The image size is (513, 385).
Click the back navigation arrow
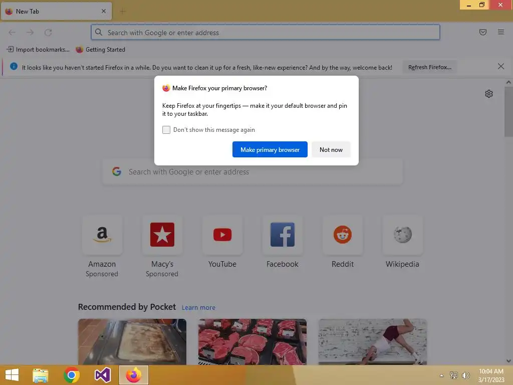click(12, 32)
